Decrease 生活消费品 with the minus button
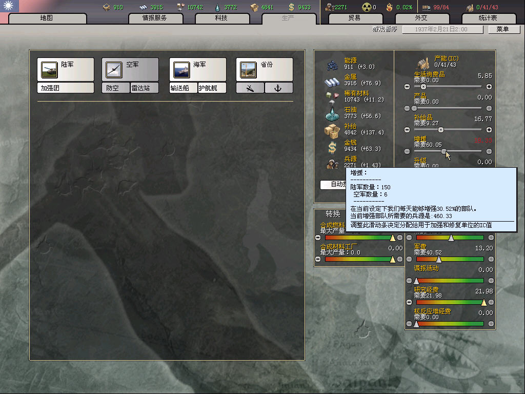Viewport: 525px width, 394px height. tap(407, 87)
